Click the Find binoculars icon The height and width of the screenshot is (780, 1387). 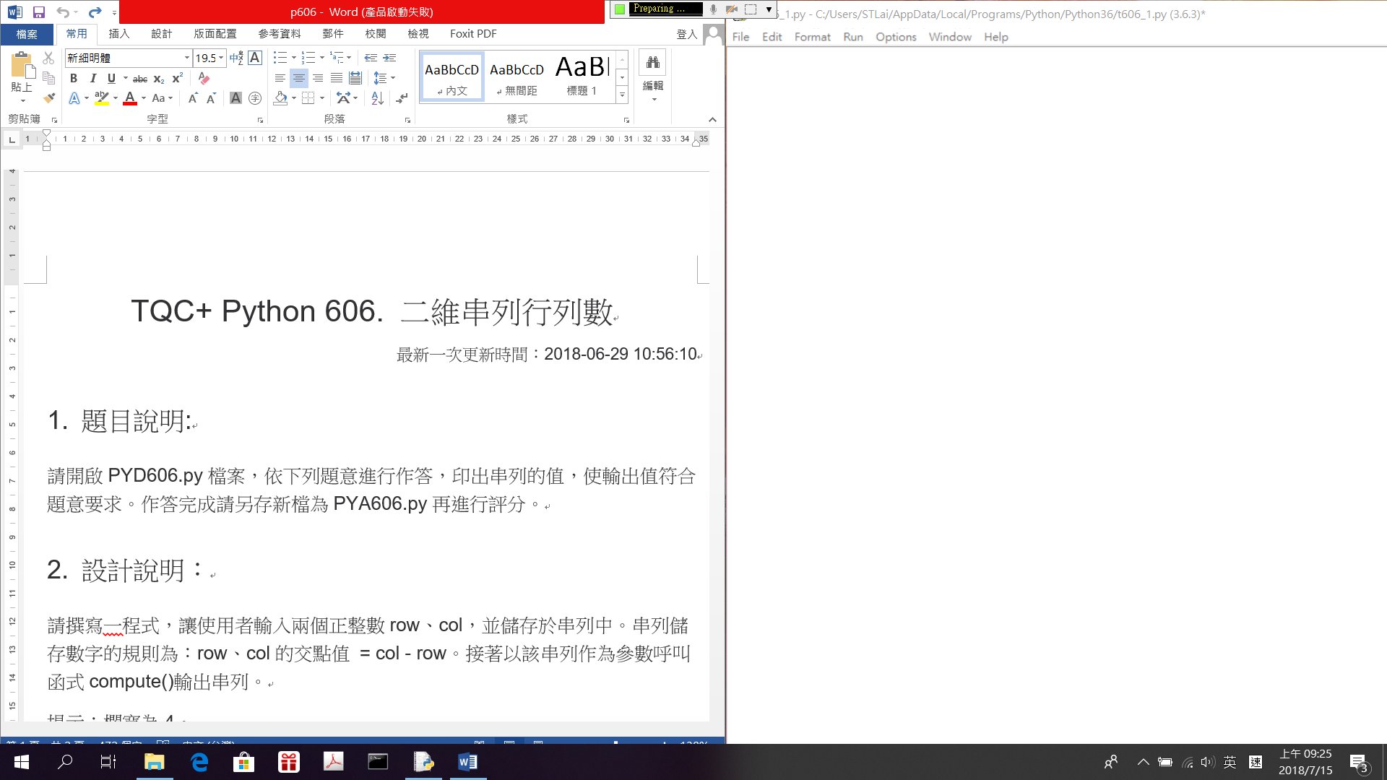(x=652, y=63)
